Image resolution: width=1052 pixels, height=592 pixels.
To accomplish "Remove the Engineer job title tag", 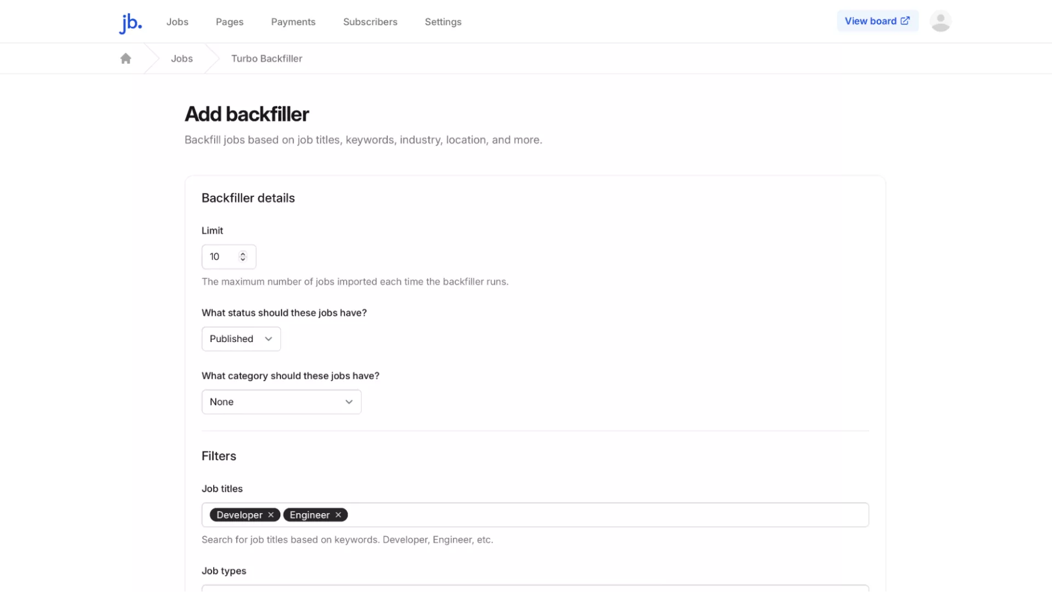I will pyautogui.click(x=338, y=515).
